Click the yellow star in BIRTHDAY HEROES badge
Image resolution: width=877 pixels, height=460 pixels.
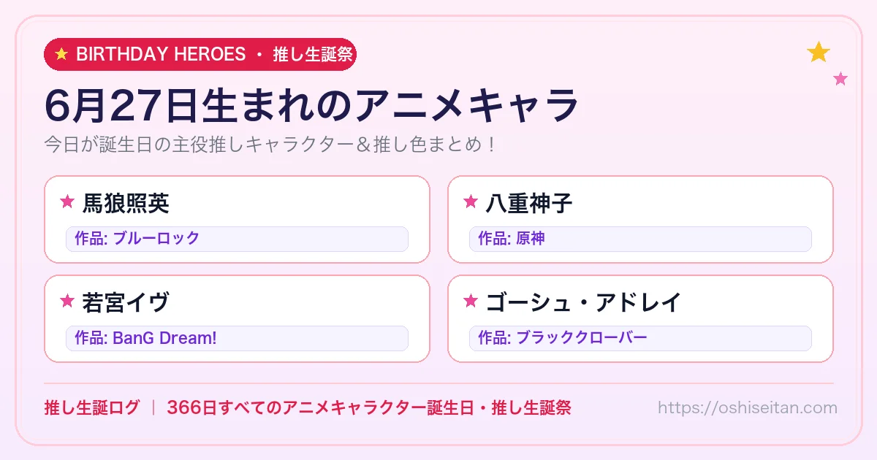tap(61, 54)
